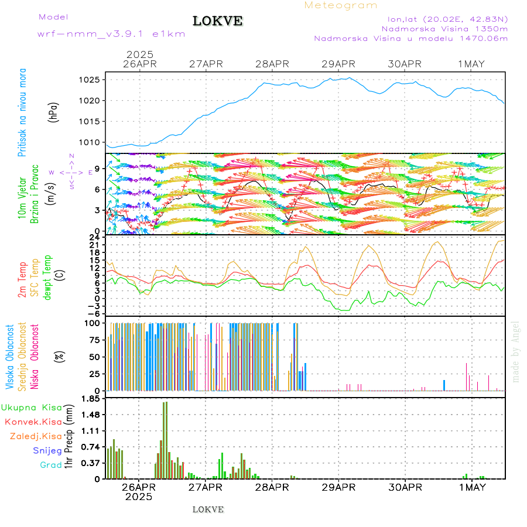Click "Nadmorska Visina u modelu 1470.06m" text

tap(410, 38)
